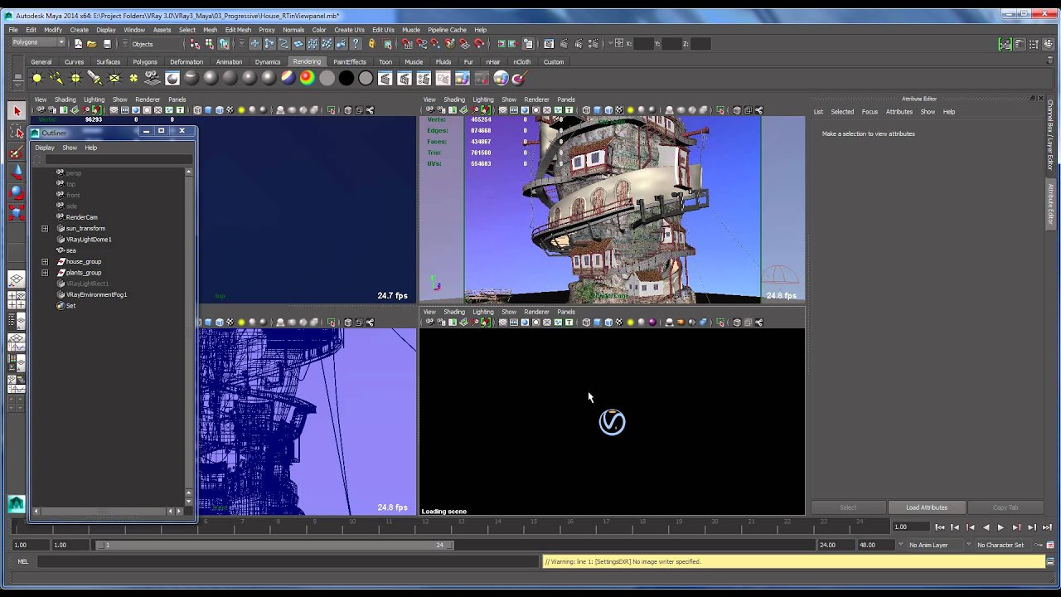The width and height of the screenshot is (1061, 597).
Task: Select the point light shelf icon
Action: pyautogui.click(x=75, y=78)
